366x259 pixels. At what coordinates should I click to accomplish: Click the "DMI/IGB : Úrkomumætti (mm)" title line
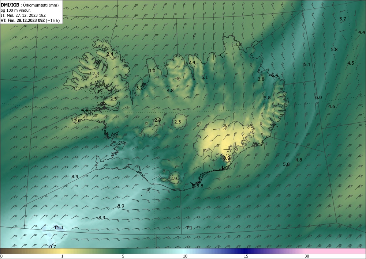coord(30,5)
